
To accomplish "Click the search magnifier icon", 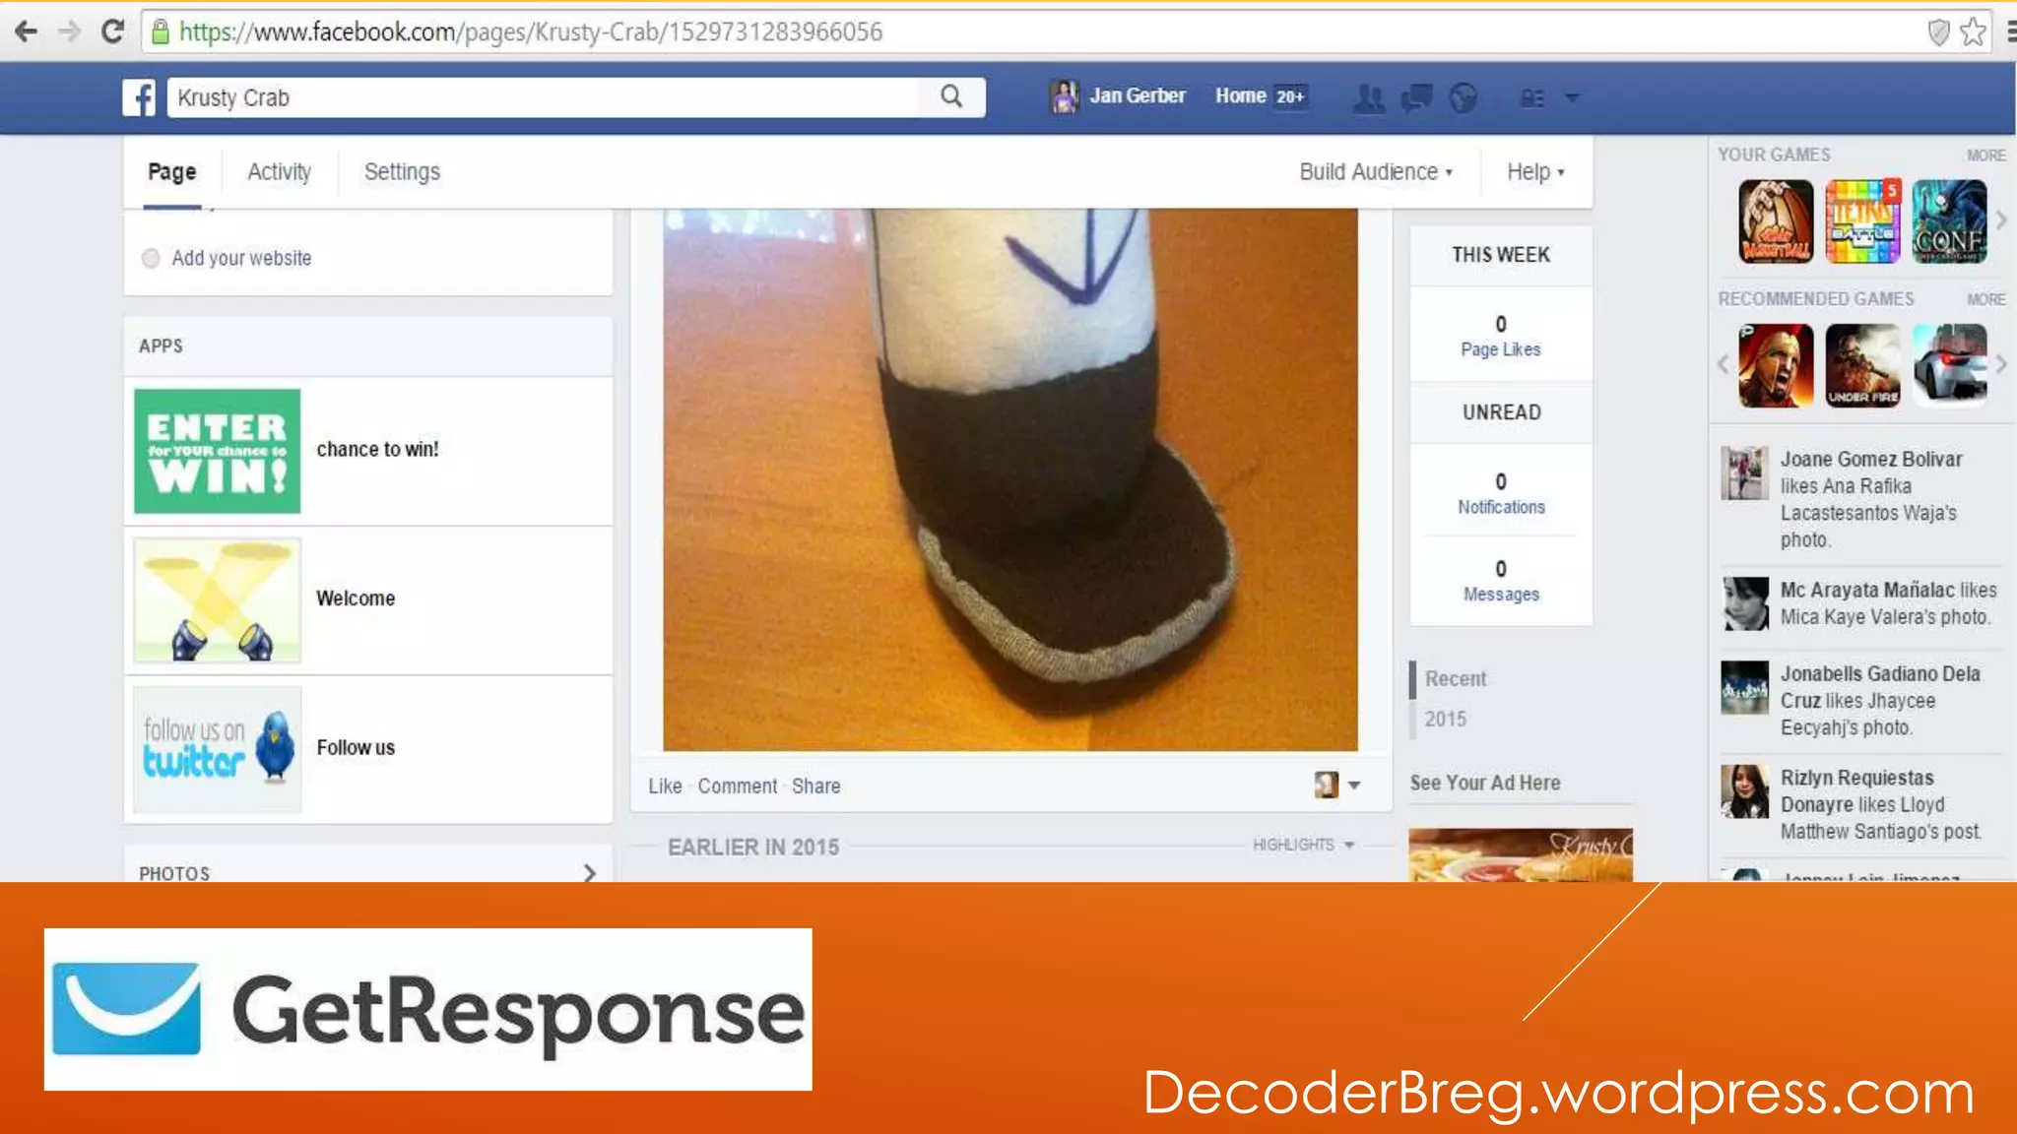I will (951, 96).
